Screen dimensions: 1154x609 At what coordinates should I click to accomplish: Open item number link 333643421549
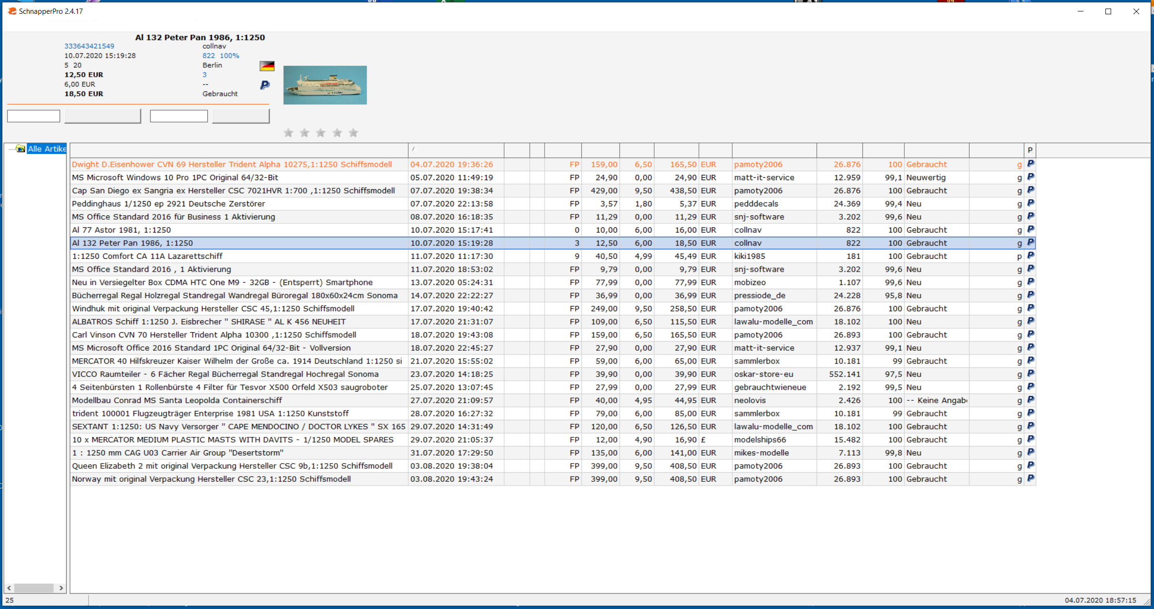(89, 46)
